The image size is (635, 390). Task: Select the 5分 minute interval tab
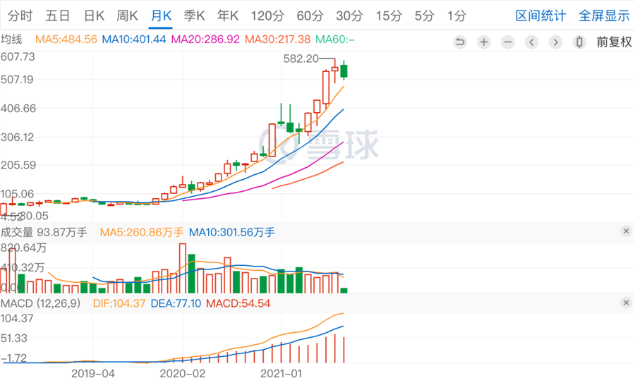point(424,16)
